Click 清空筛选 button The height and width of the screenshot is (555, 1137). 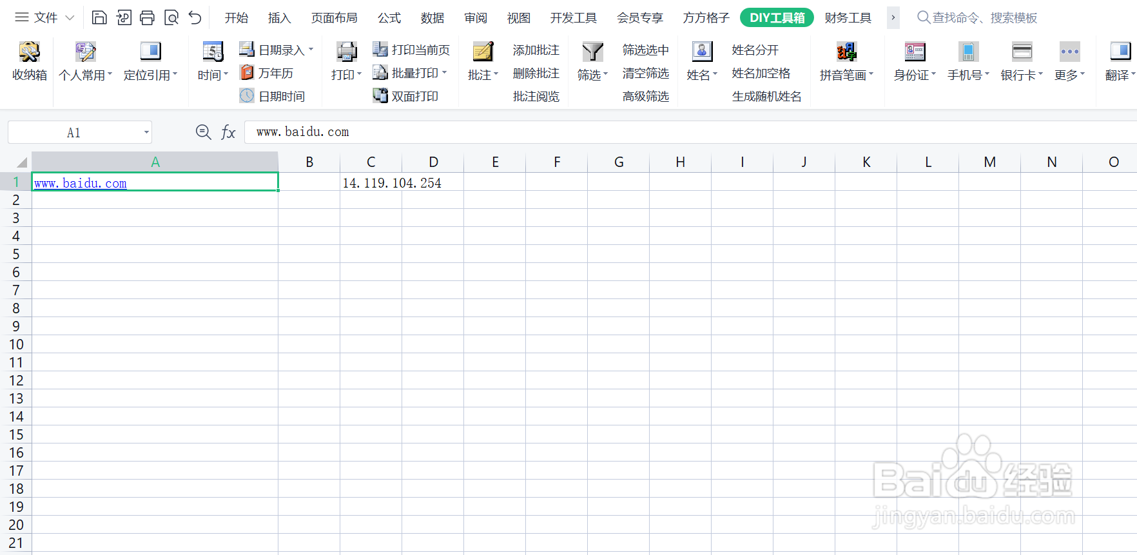pyautogui.click(x=646, y=73)
